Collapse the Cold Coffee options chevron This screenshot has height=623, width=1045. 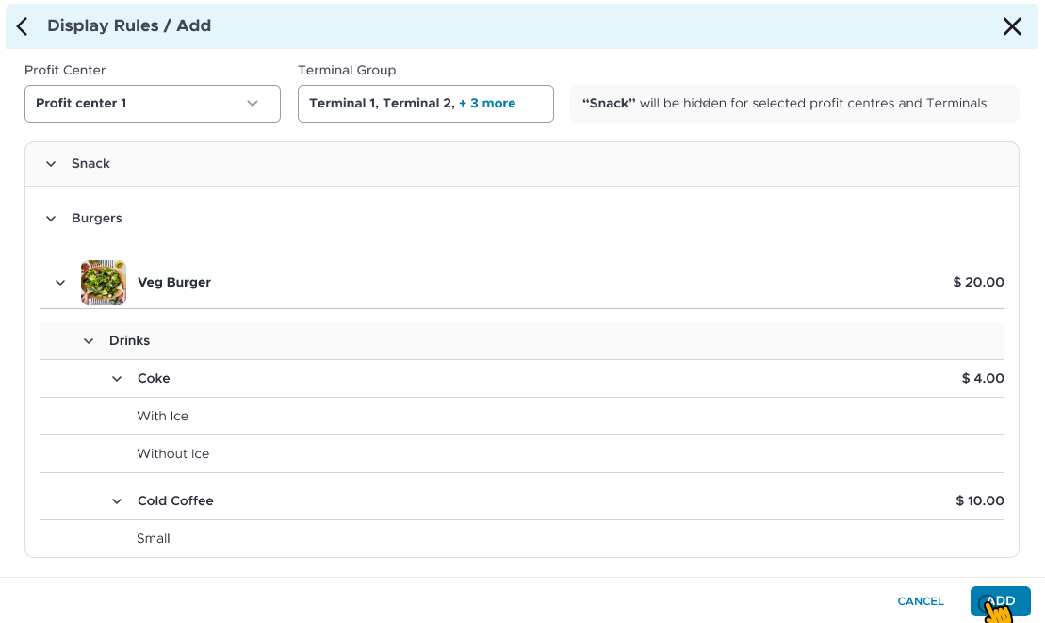pos(117,501)
